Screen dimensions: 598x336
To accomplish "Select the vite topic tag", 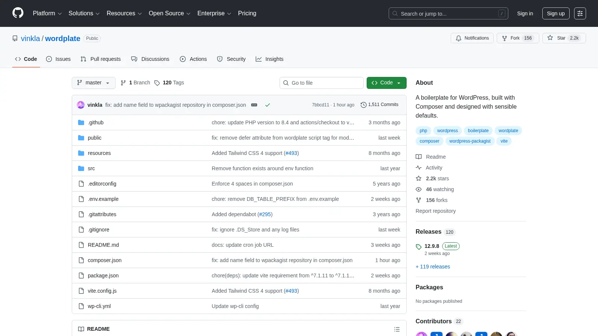I will (504, 141).
